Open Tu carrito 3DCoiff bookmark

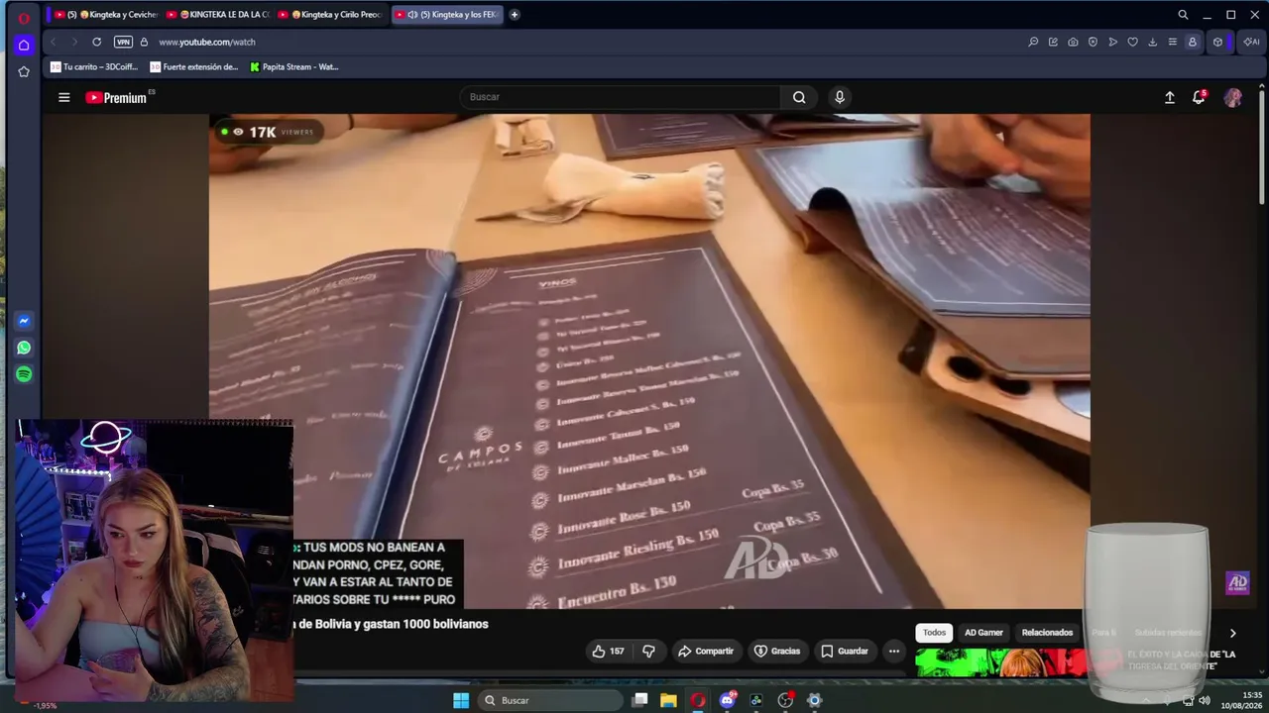(94, 67)
